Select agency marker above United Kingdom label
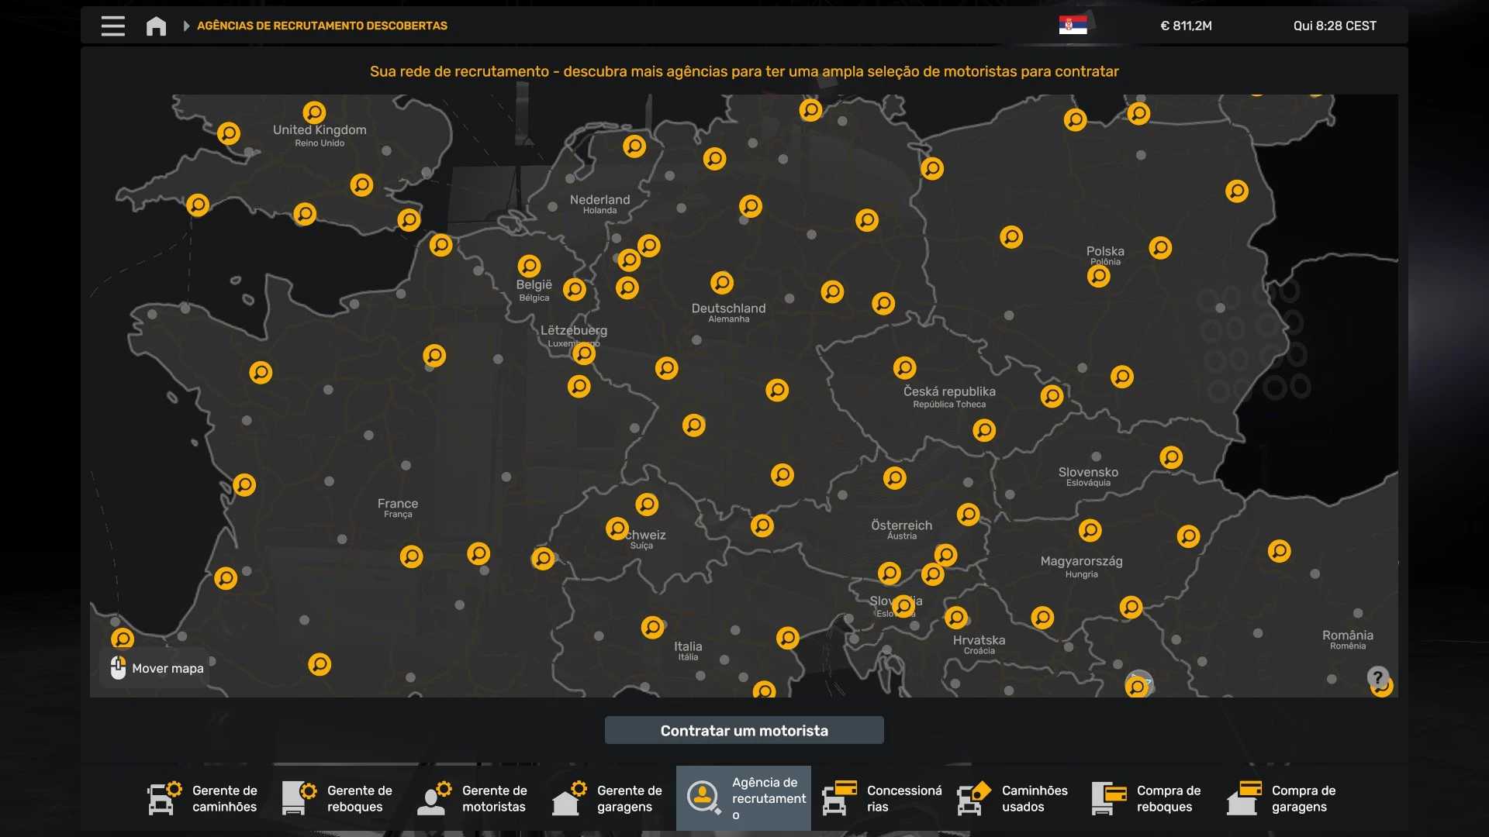This screenshot has height=837, width=1489. (314, 112)
